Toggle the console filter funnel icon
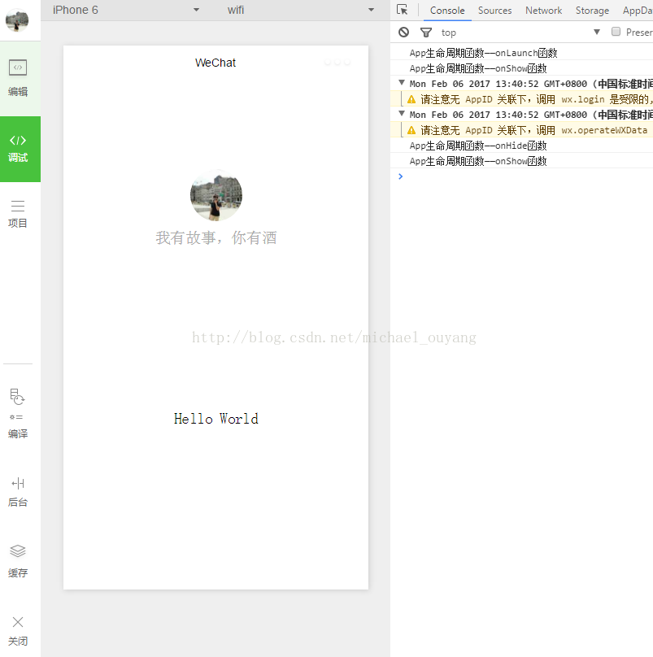 [x=426, y=33]
